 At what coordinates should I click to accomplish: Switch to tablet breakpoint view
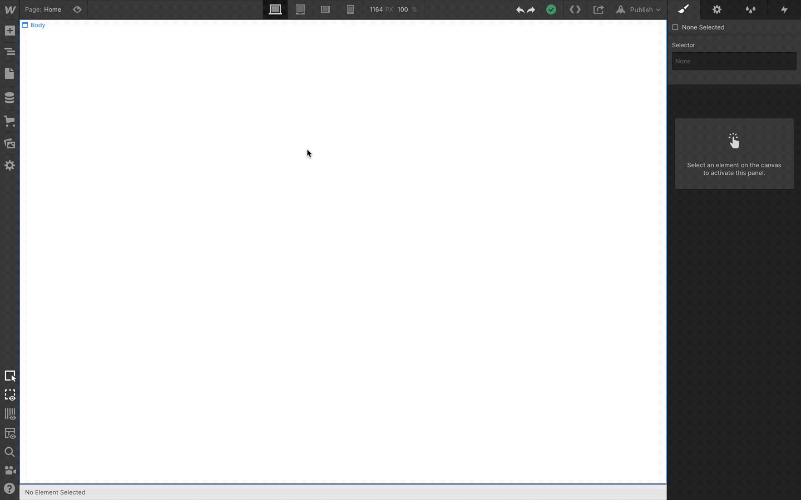[x=300, y=9]
